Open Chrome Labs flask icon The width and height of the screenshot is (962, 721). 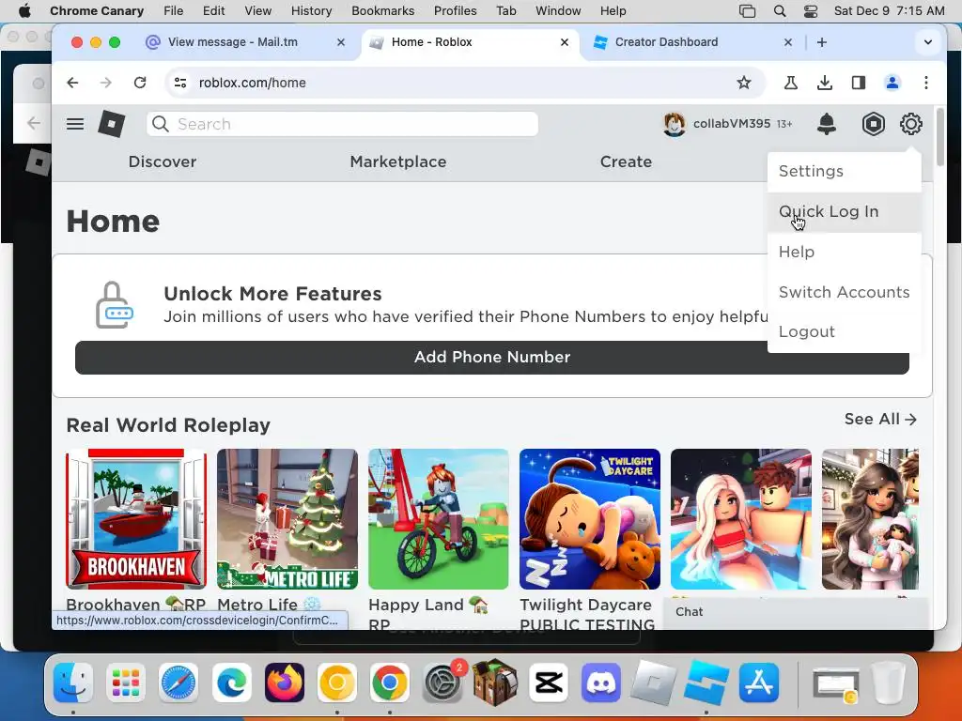(791, 83)
